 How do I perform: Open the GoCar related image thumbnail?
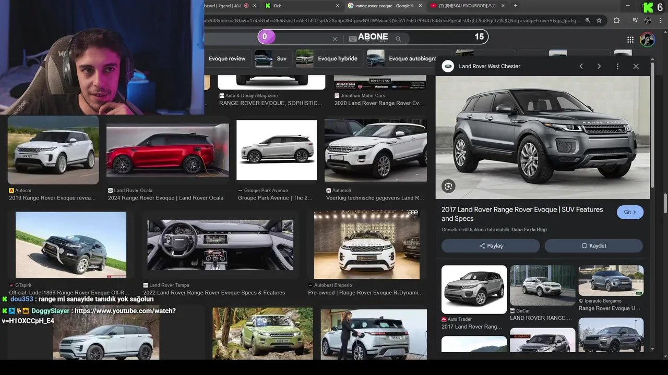[543, 285]
